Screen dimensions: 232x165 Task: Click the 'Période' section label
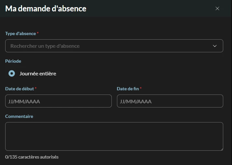pyautogui.click(x=13, y=61)
